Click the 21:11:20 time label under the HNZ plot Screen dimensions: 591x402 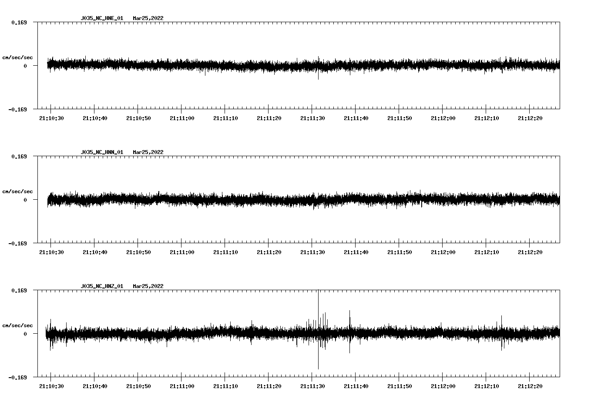(269, 386)
